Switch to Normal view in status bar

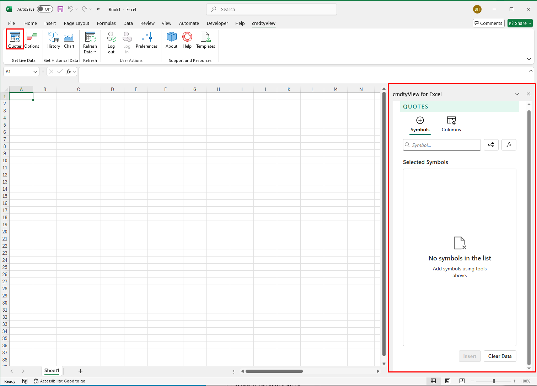[434, 381]
